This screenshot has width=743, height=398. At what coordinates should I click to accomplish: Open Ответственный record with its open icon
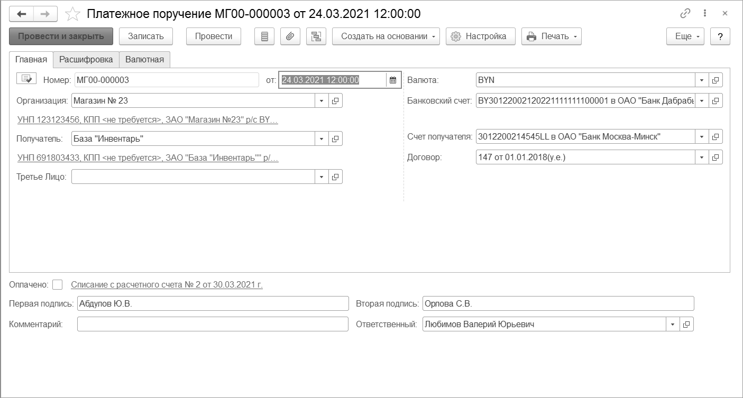point(686,325)
